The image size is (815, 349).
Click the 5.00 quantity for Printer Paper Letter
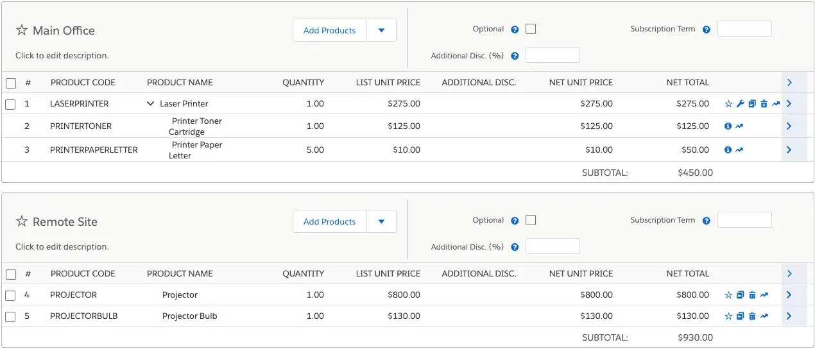[315, 150]
